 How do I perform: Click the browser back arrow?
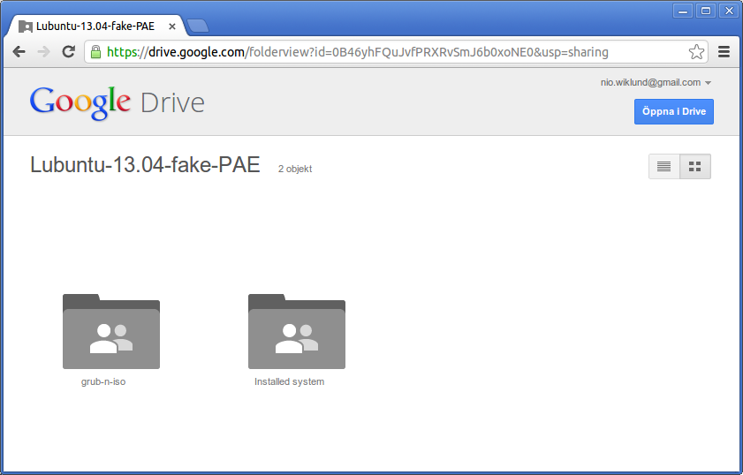(19, 52)
